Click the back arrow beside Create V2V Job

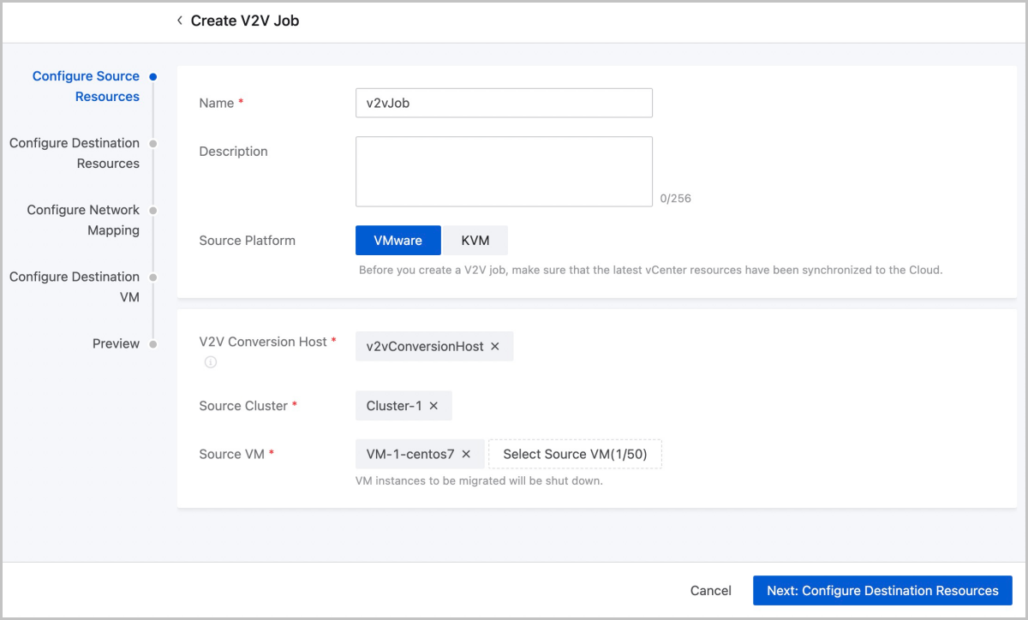tap(180, 21)
